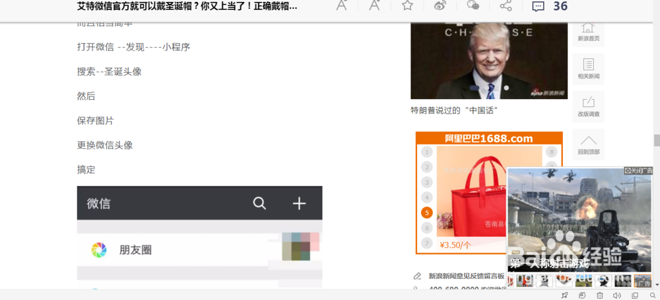This screenshot has height=300, width=660.
Task: Click the text line 保存图片
Action: click(95, 120)
